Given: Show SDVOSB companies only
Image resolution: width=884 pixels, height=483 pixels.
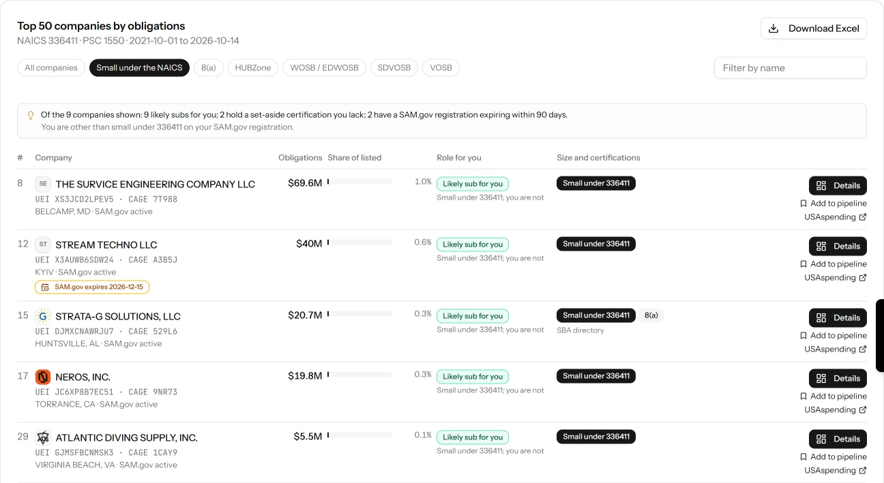Looking at the screenshot, I should (394, 68).
